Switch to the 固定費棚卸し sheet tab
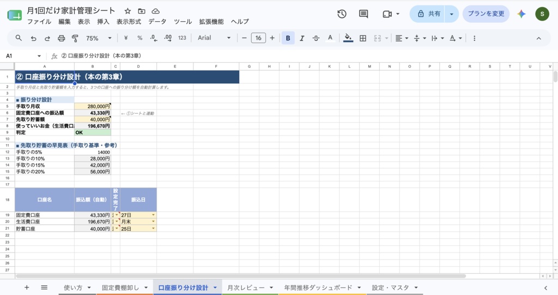558x295 pixels. pos(125,287)
